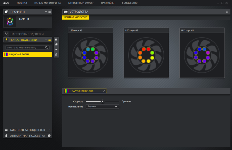Open НАСТРОЙКИ in top menu
The width and height of the screenshot is (232, 150).
point(108,3)
